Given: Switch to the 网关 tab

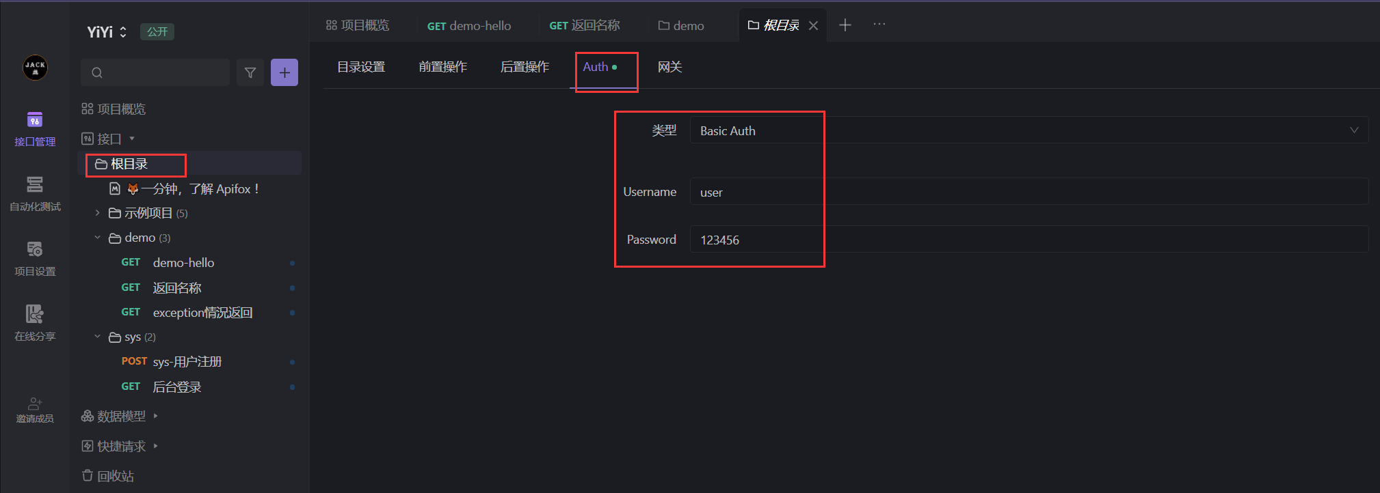Looking at the screenshot, I should point(669,67).
